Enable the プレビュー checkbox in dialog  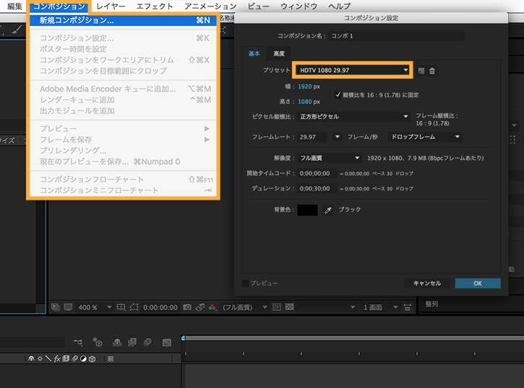(x=245, y=283)
